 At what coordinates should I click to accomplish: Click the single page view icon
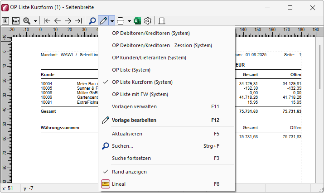(5, 21)
